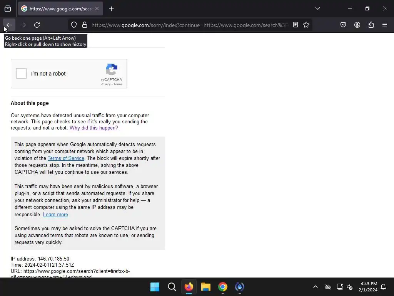Open reCAPTCHA Terms link
394x296 pixels.
118,84
